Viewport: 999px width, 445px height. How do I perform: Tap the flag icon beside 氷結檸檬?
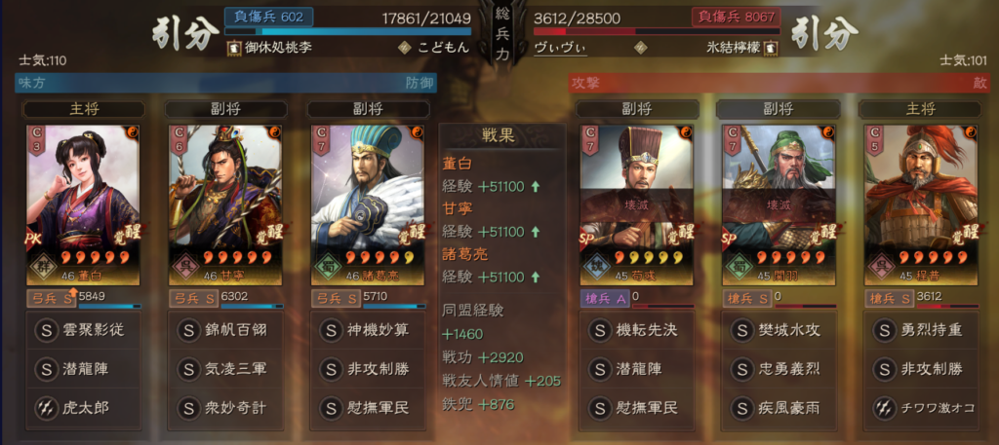click(x=771, y=47)
